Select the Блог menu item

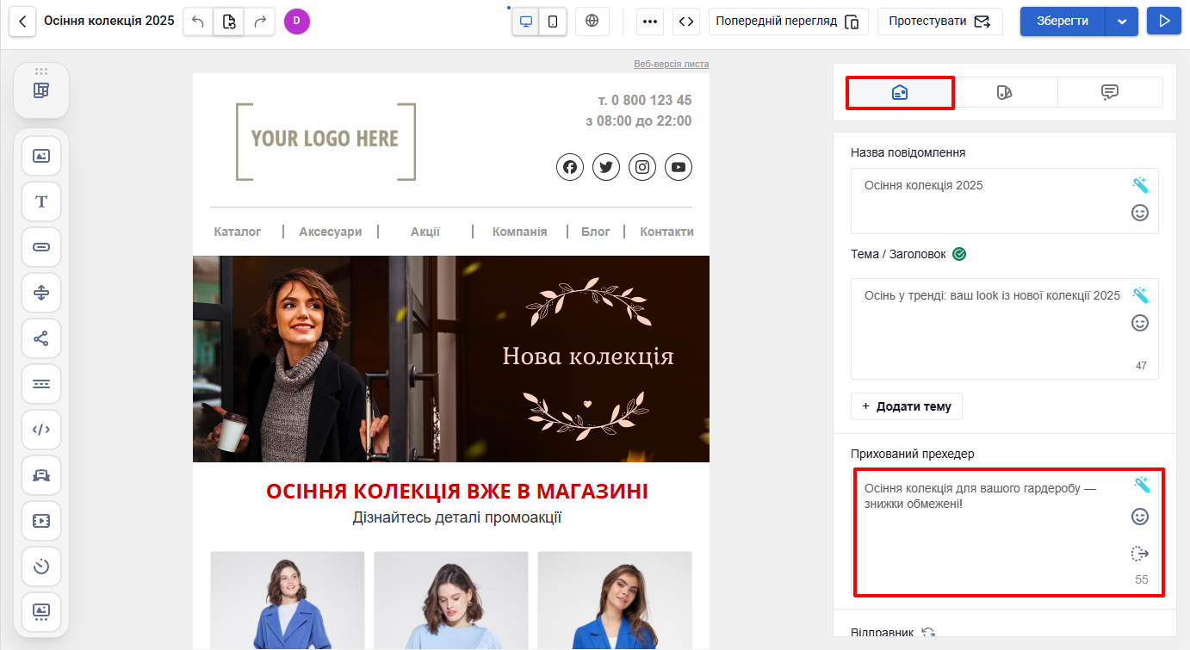tap(596, 232)
